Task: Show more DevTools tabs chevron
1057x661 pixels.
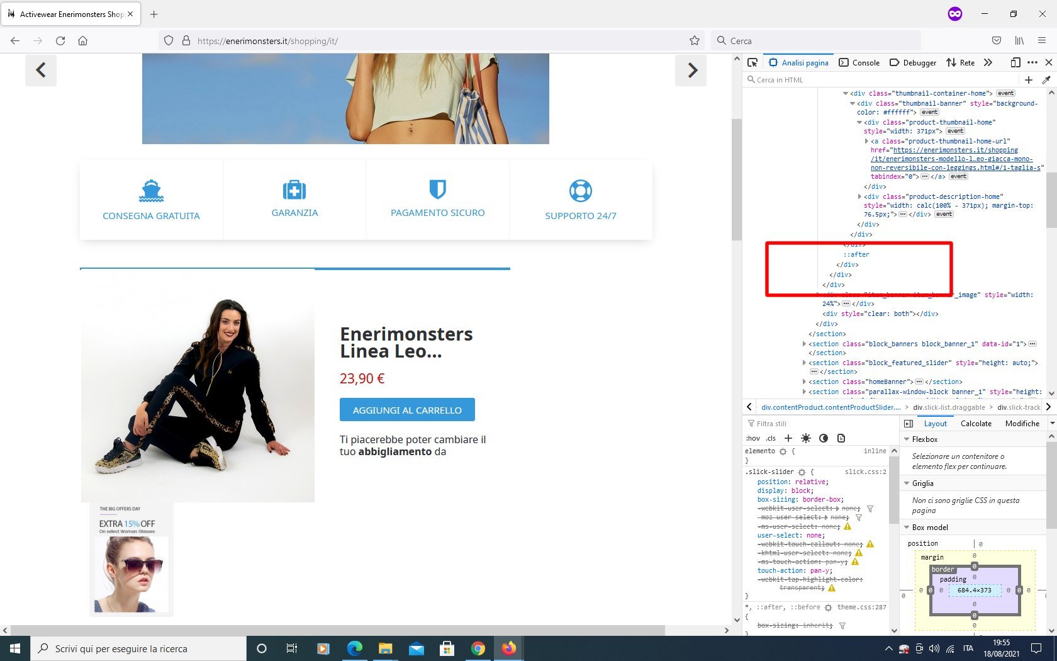Action: pyautogui.click(x=988, y=62)
